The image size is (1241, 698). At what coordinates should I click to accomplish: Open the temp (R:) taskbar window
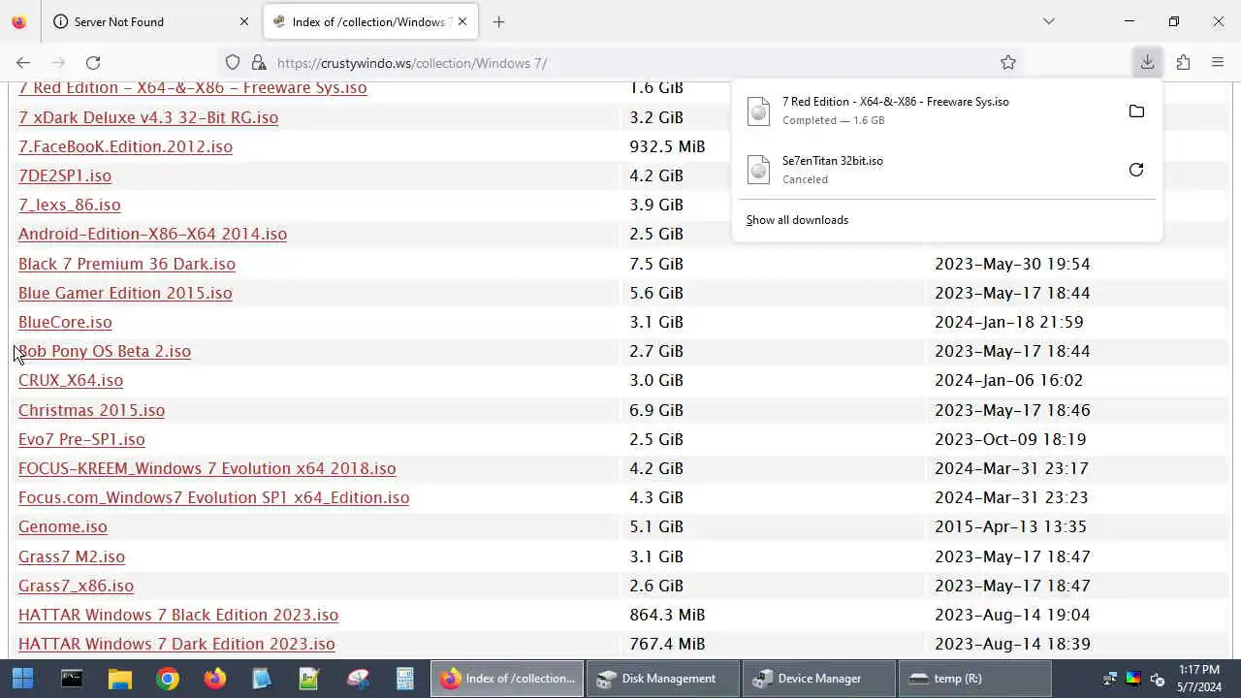pos(974,679)
